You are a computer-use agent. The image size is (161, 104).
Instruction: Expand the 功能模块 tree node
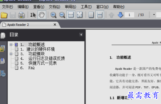(11, 54)
